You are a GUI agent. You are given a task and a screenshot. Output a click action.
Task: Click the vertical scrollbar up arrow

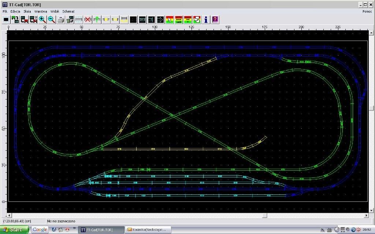pos(371,33)
